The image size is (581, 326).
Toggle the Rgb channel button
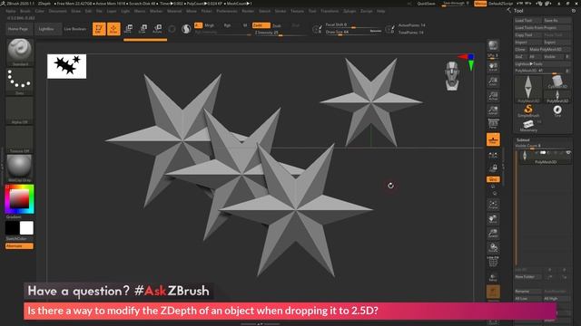pyautogui.click(x=227, y=25)
